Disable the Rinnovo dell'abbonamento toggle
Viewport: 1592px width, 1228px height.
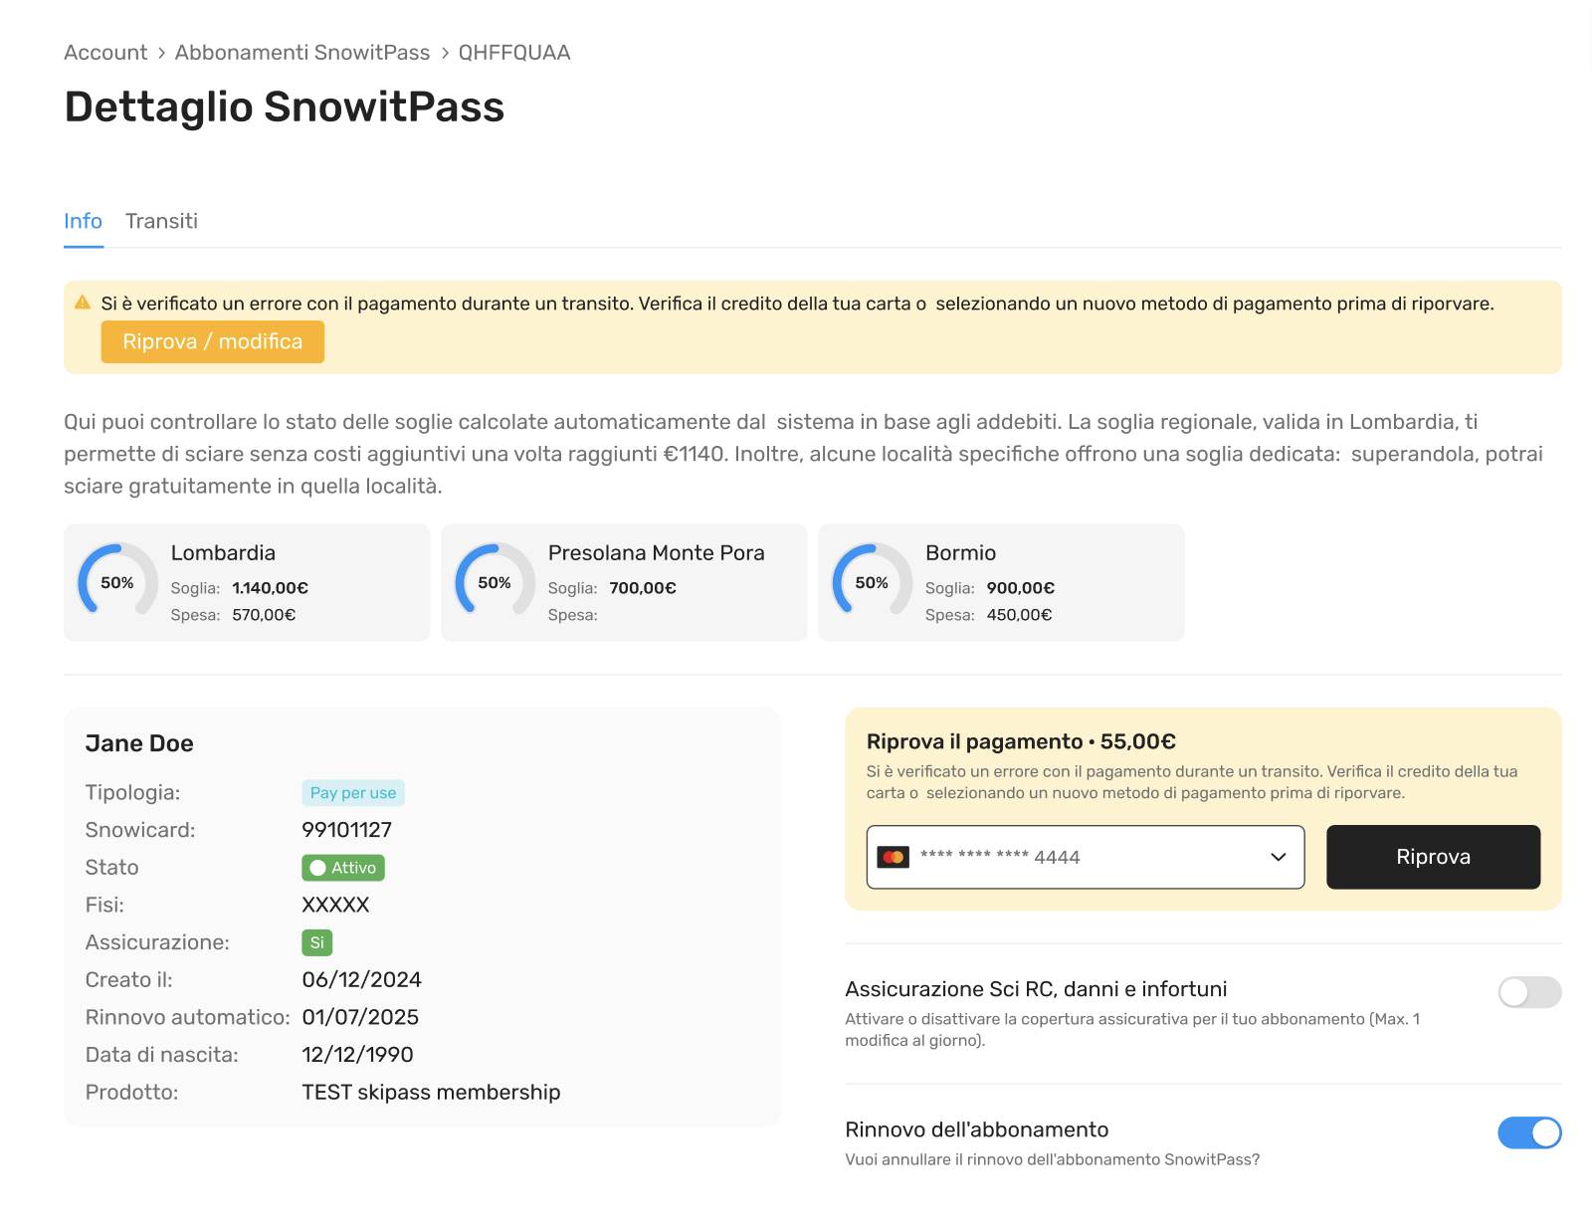tap(1529, 1132)
